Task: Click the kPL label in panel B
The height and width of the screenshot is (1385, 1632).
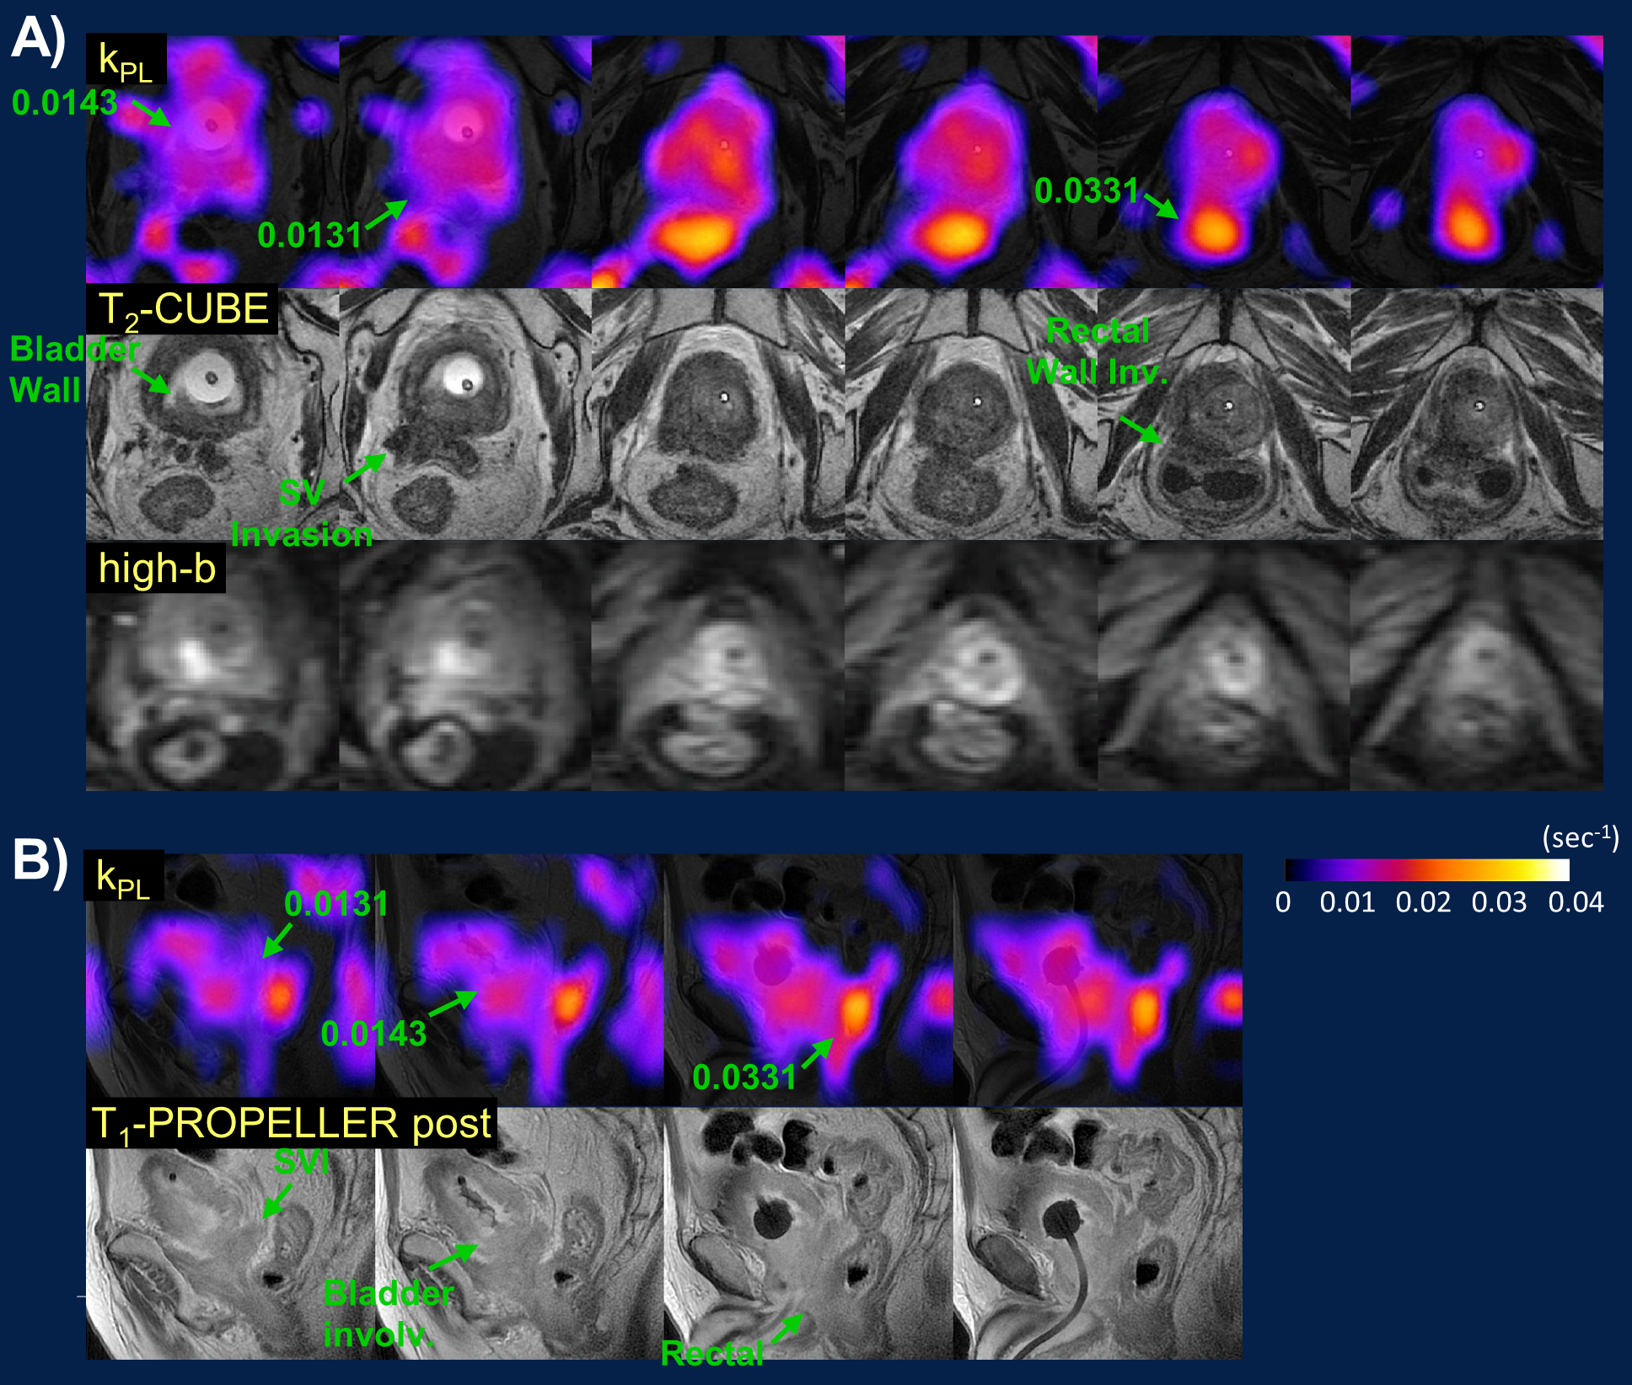Action: pos(123,878)
